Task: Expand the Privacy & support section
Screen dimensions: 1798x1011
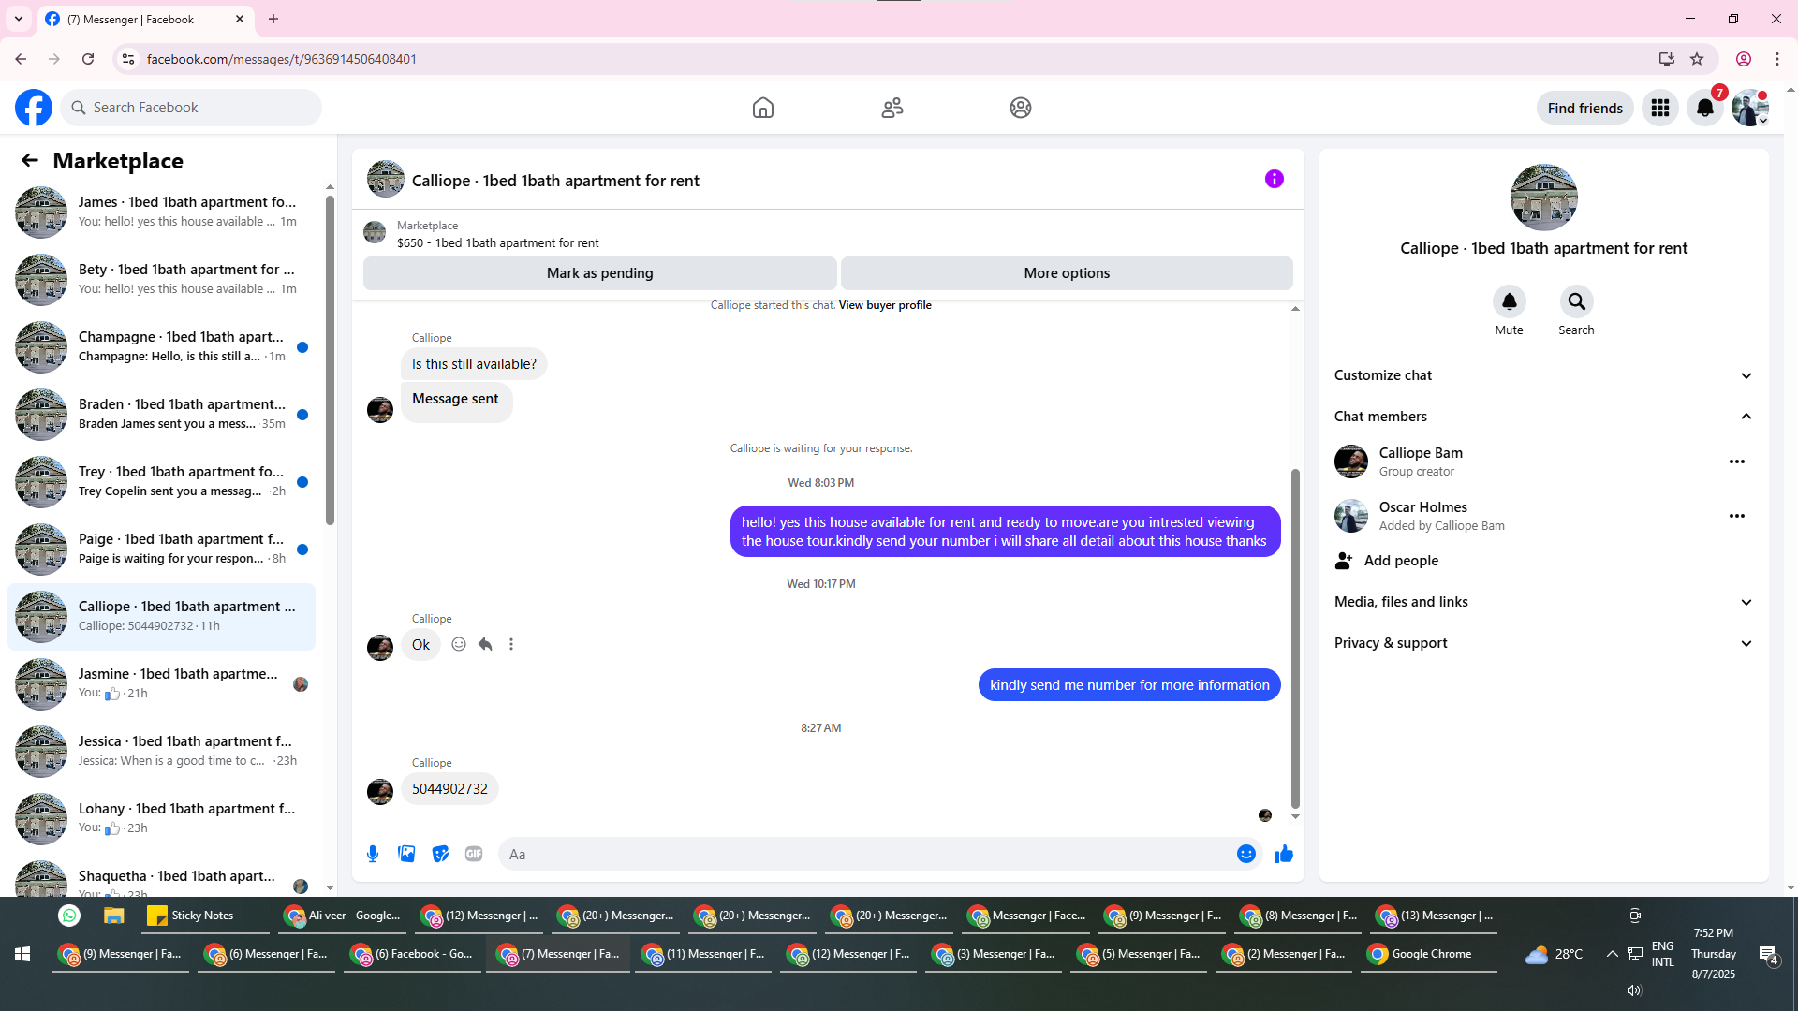Action: click(x=1543, y=643)
